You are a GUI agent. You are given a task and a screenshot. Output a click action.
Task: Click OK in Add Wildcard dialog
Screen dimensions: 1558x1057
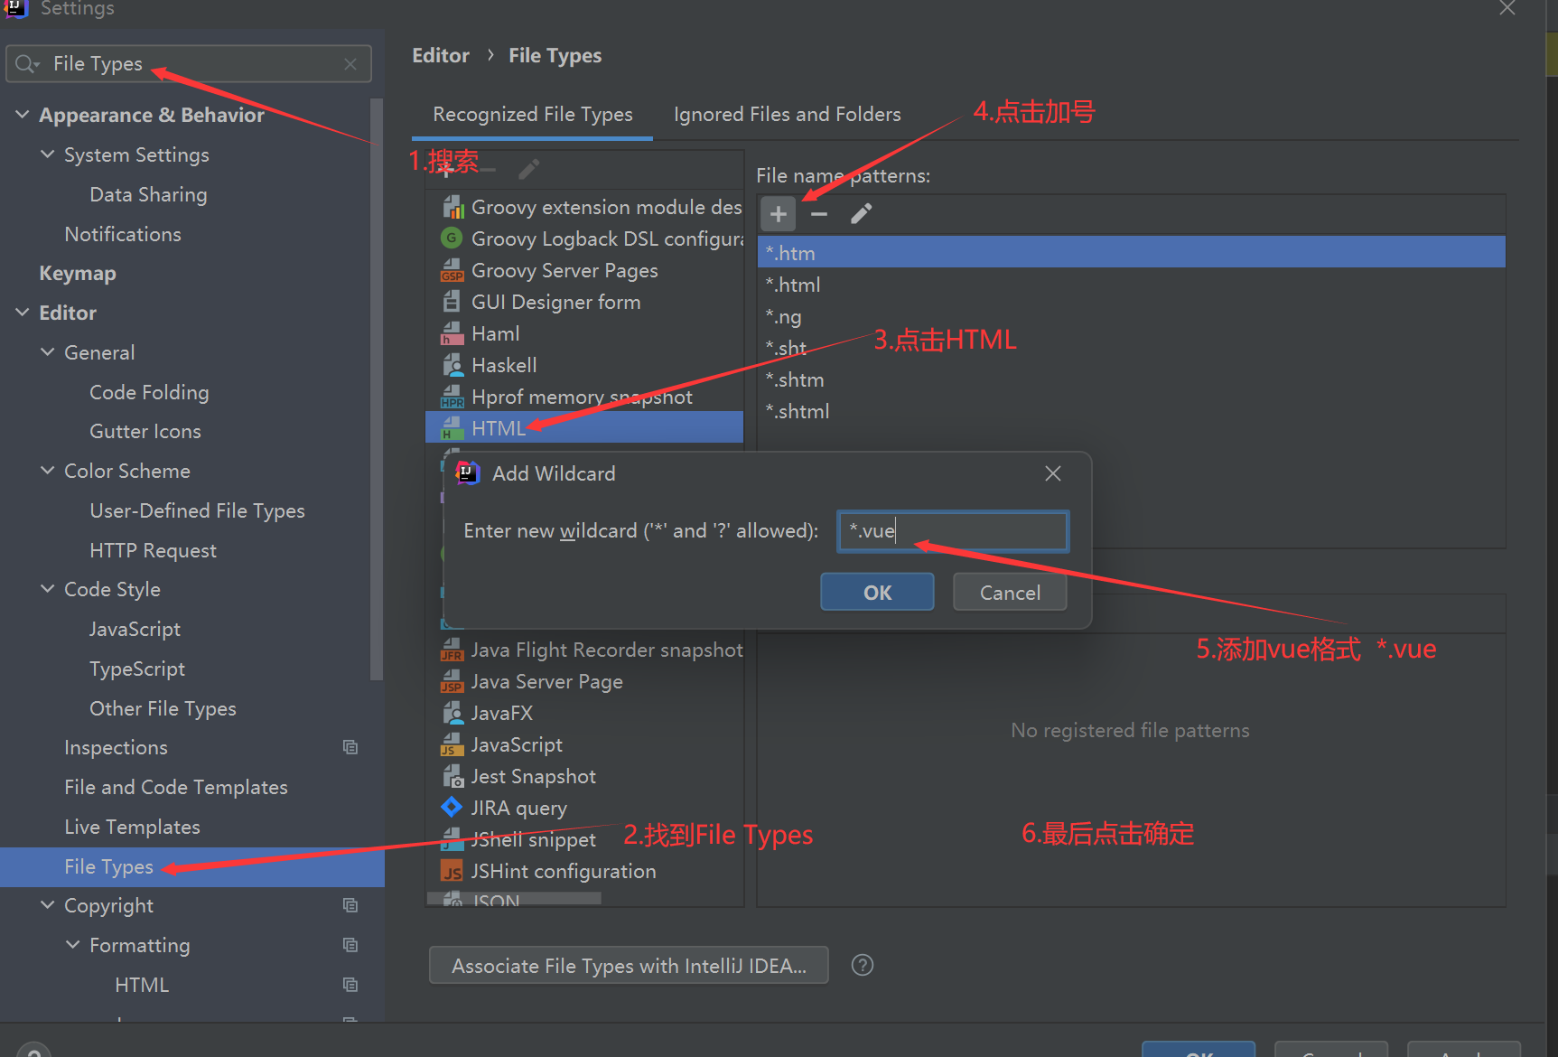click(877, 592)
